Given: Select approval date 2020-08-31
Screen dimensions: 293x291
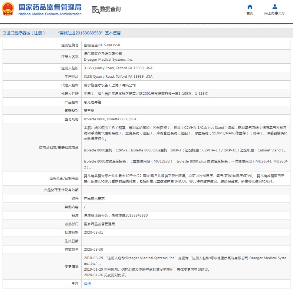Looking at the screenshot, I should [x=93, y=233].
